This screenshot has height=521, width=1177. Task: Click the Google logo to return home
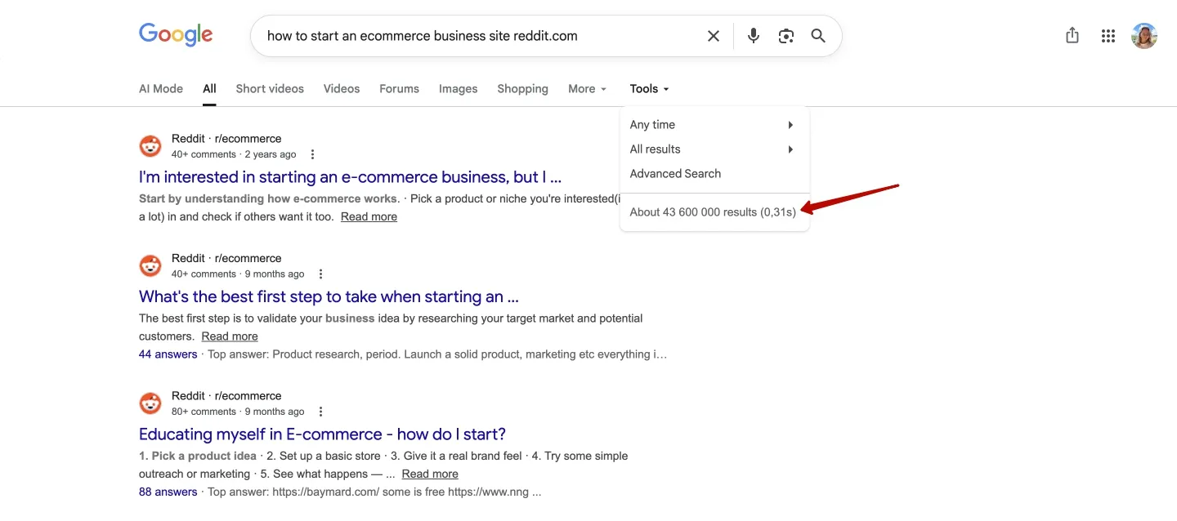pos(175,33)
